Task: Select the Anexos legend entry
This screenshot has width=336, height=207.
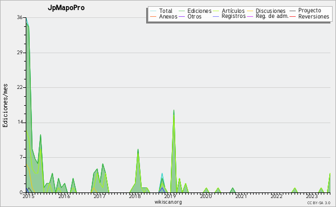Action: click(164, 16)
